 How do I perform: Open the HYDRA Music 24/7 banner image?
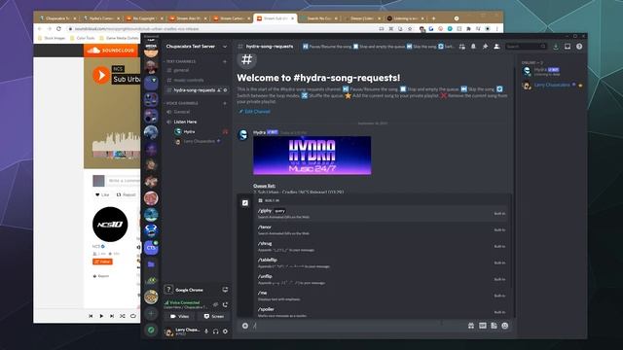312,156
